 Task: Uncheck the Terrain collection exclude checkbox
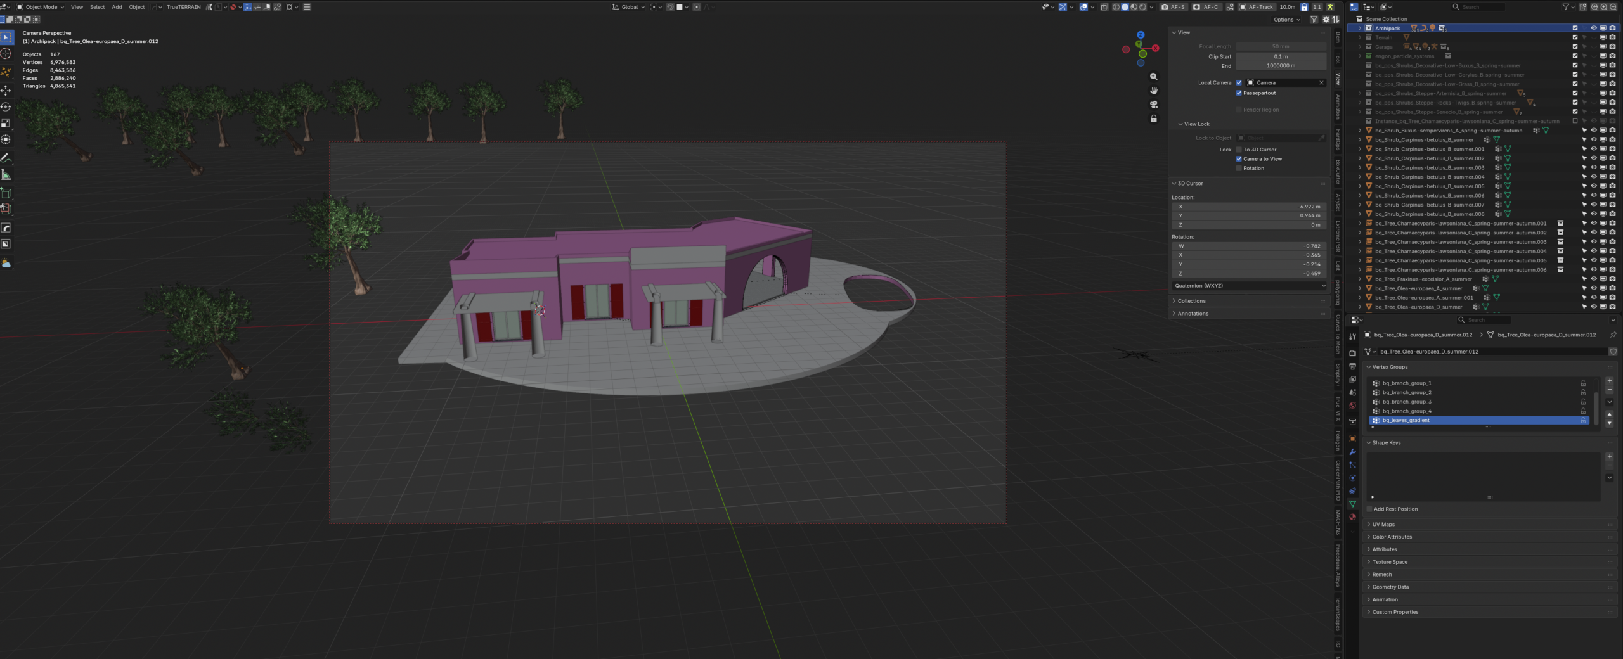point(1575,37)
